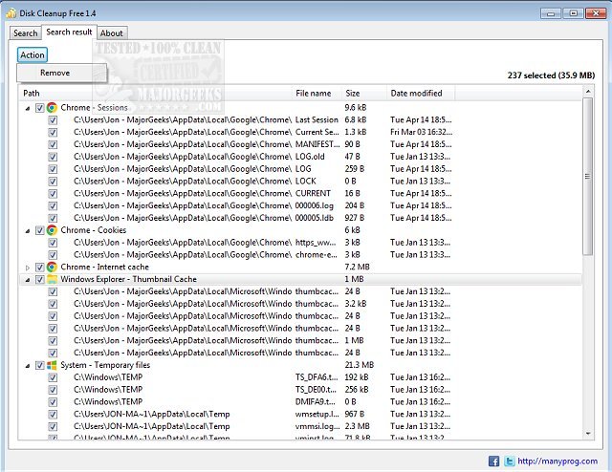Screen dimensions: 612x472
Task: Select the DMIFA9 temp file row
Action: pyautogui.click(x=300, y=402)
